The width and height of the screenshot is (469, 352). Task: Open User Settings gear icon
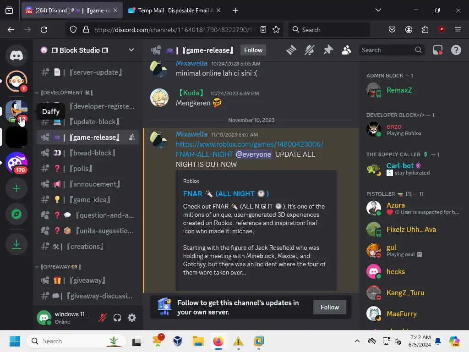point(132,318)
